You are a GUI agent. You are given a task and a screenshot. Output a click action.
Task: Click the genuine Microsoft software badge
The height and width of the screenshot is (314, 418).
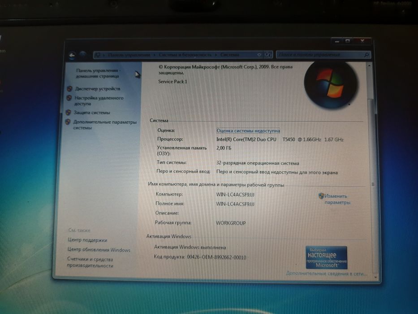326,257
